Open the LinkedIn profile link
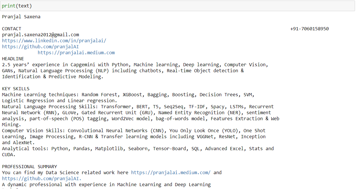The width and height of the screenshot is (357, 189). [54, 41]
